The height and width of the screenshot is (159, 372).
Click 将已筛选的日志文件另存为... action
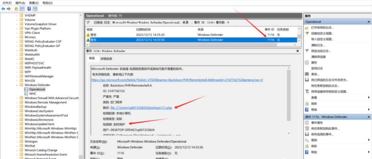(x=330, y=80)
